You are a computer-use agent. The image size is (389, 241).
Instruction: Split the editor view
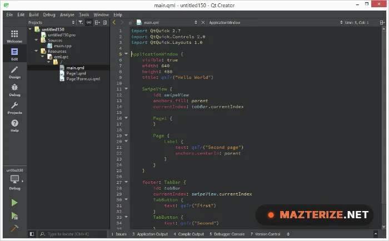click(382, 22)
